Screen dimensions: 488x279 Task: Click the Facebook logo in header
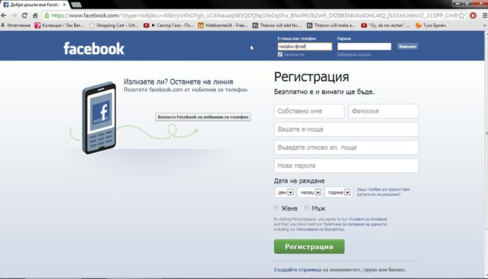94,48
